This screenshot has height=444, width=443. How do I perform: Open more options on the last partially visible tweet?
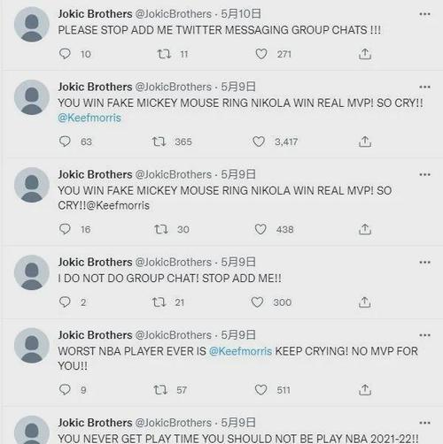pyautogui.click(x=424, y=423)
